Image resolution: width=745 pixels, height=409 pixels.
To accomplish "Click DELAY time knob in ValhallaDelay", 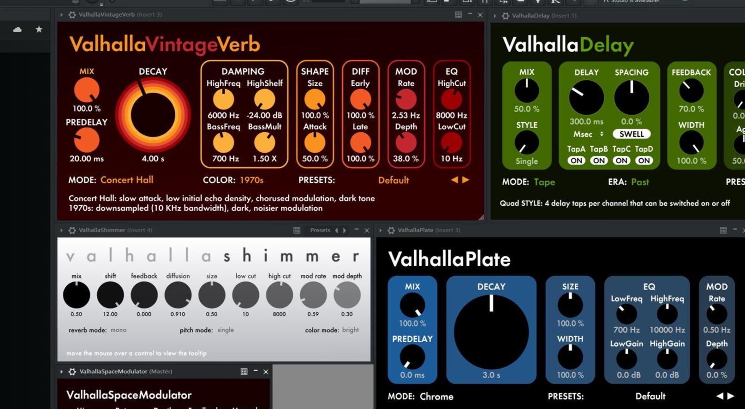I will (x=586, y=98).
